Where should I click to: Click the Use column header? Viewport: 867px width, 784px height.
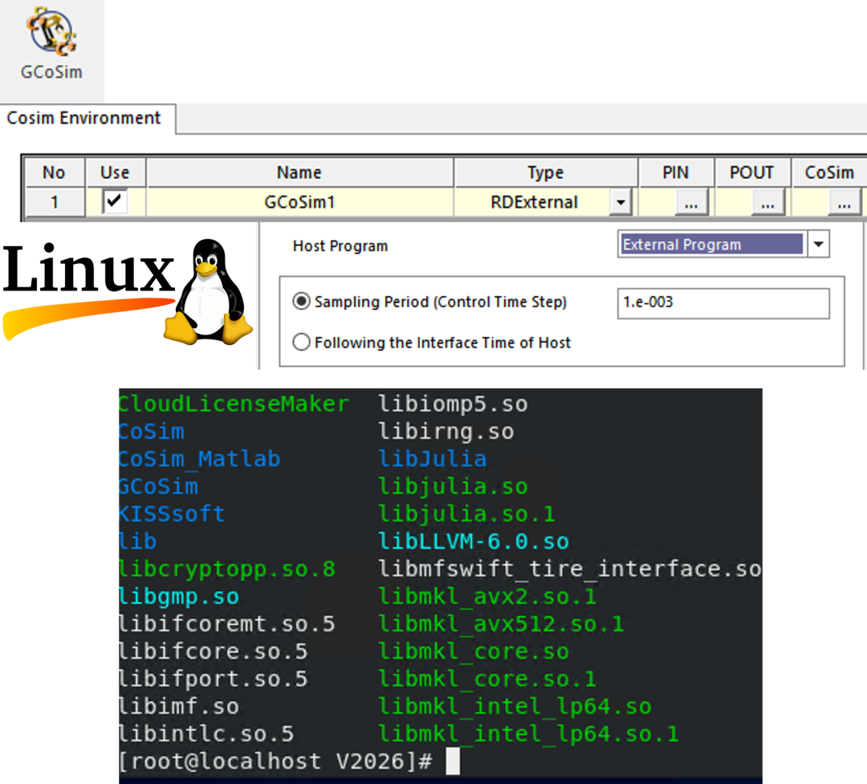point(115,173)
